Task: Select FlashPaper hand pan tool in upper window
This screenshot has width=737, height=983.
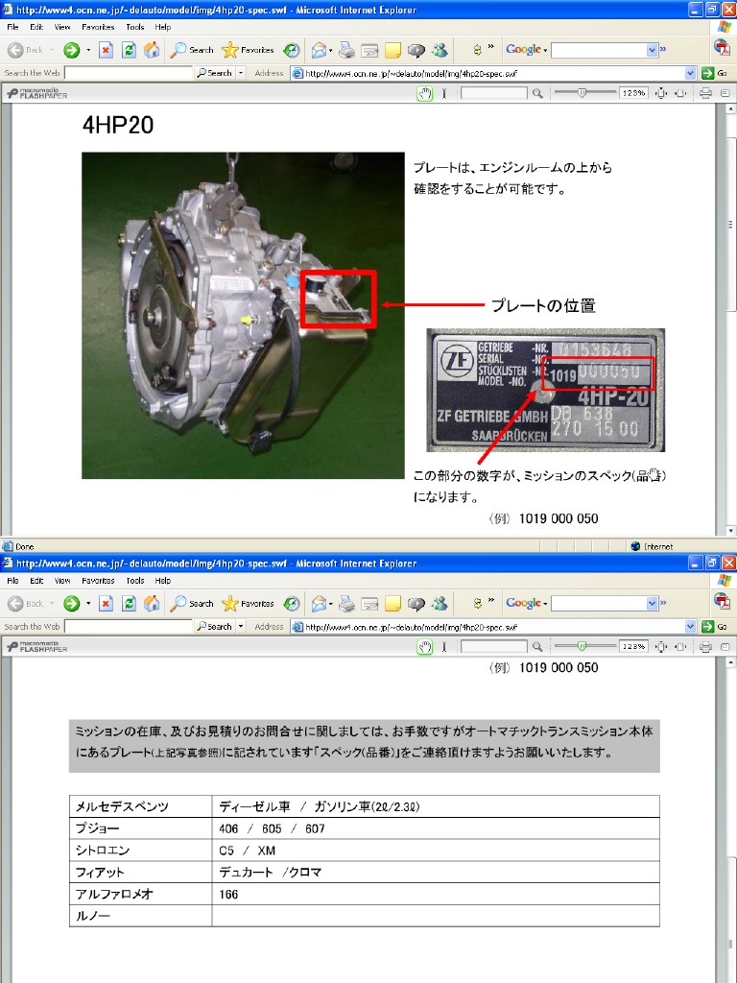Action: [425, 93]
